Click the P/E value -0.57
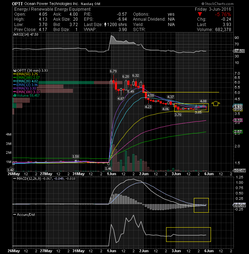Viewport: 249px width, 254px height. point(122,14)
